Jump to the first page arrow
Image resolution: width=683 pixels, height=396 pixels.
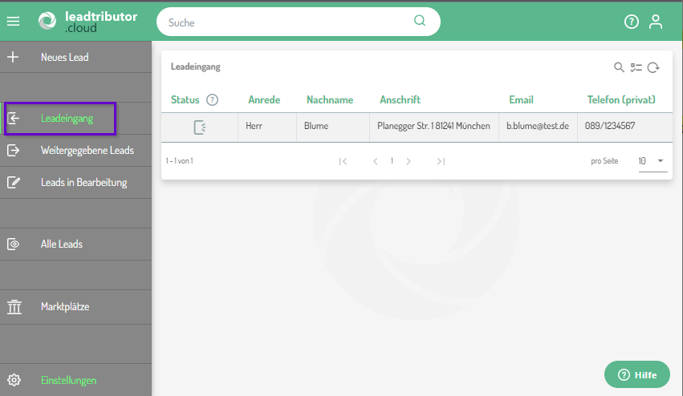pyautogui.click(x=343, y=161)
